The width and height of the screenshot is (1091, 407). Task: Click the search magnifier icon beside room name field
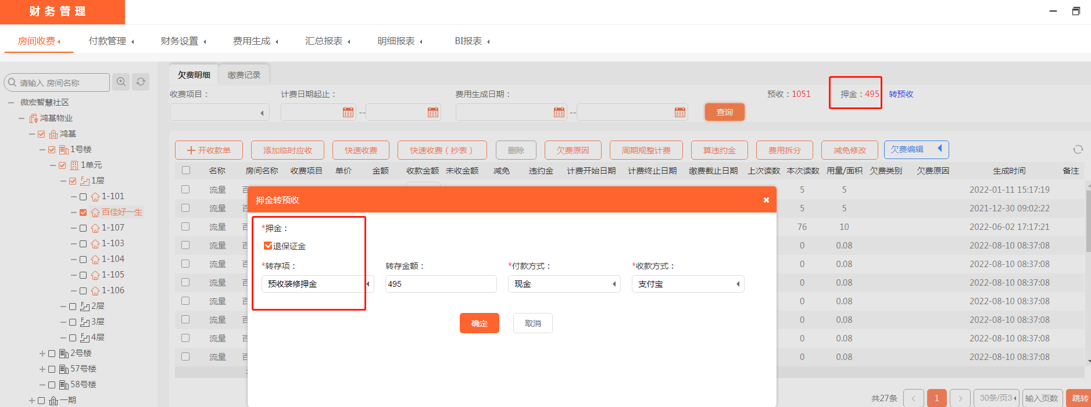click(x=121, y=82)
